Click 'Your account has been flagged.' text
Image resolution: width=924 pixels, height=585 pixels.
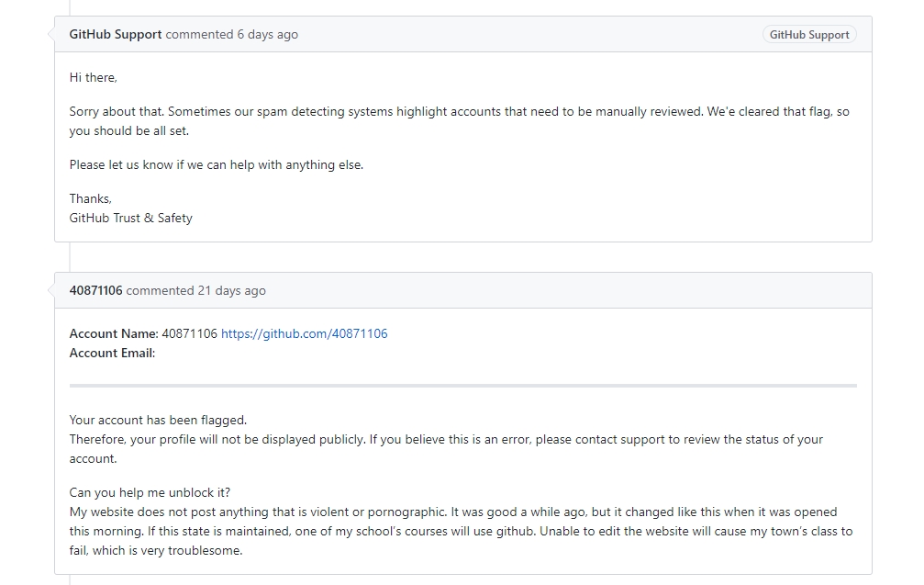(158, 420)
